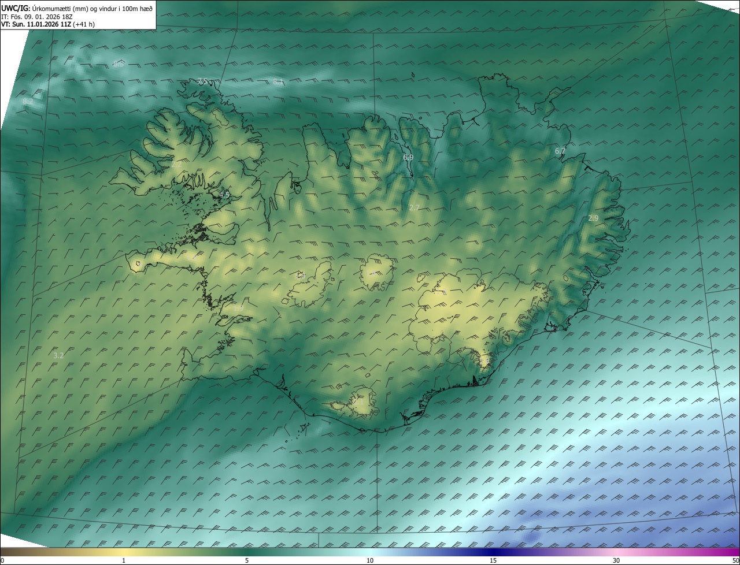Click the 15 tick on the color scale
Viewport: 740px width, 565px height.
tap(493, 560)
